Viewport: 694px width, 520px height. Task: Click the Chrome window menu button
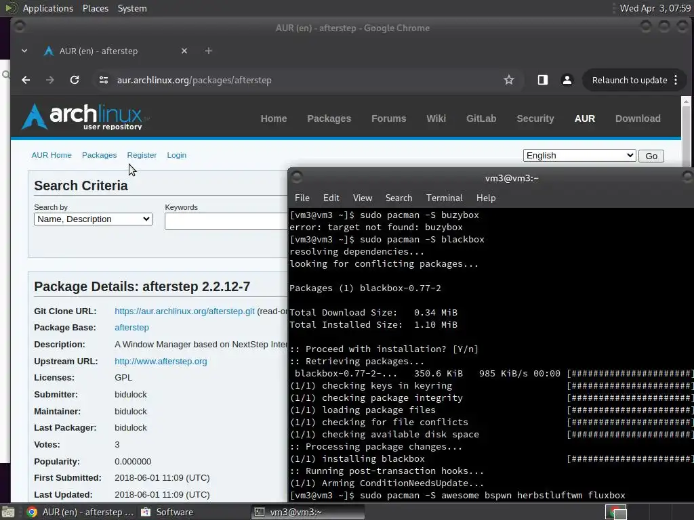click(19, 26)
